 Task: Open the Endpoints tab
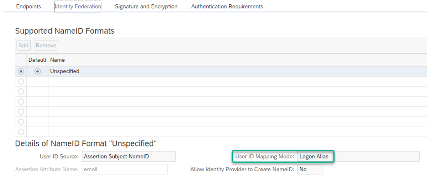click(x=28, y=6)
